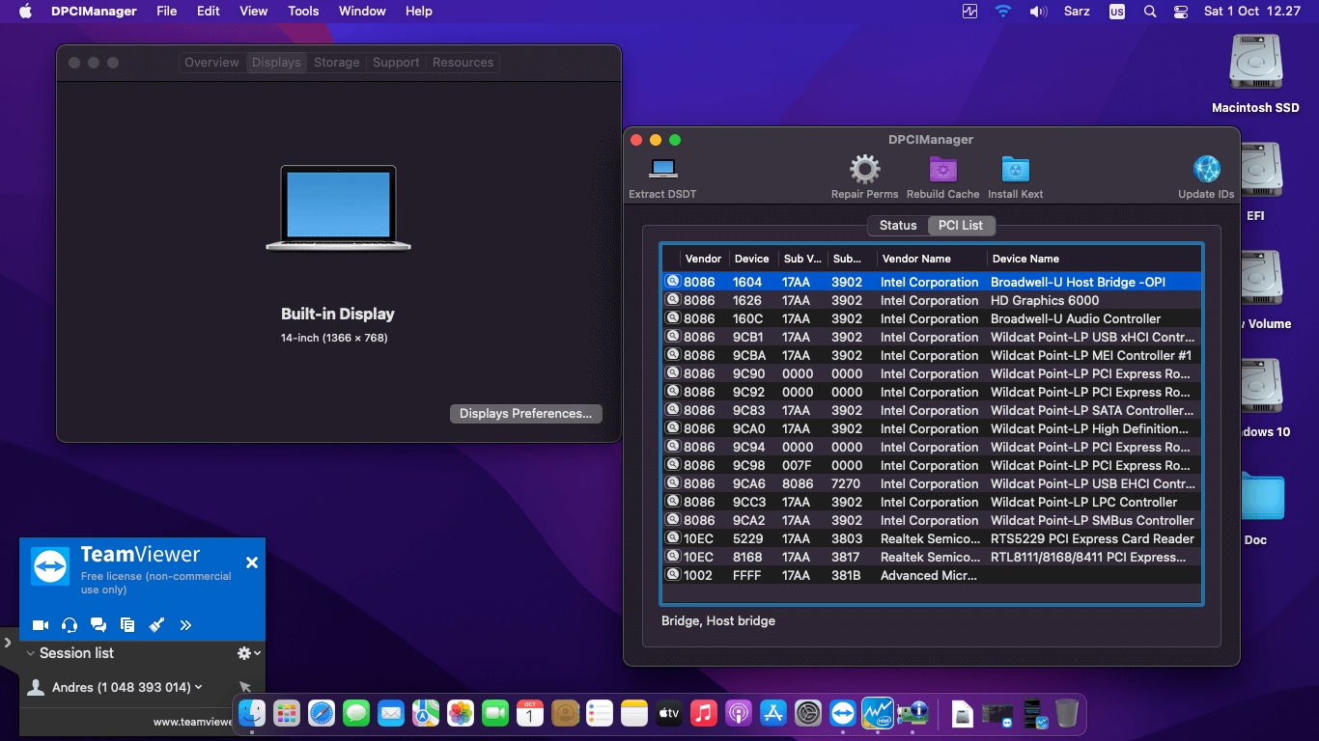The width and height of the screenshot is (1319, 741).
Task: Click magnifier icon beside RTS5229 Card Reader row
Action: pyautogui.click(x=672, y=538)
